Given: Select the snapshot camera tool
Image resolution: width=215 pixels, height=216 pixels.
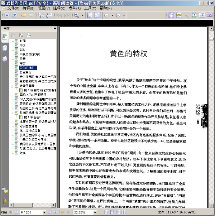Looking at the screenshot, I should [x=210, y=15].
